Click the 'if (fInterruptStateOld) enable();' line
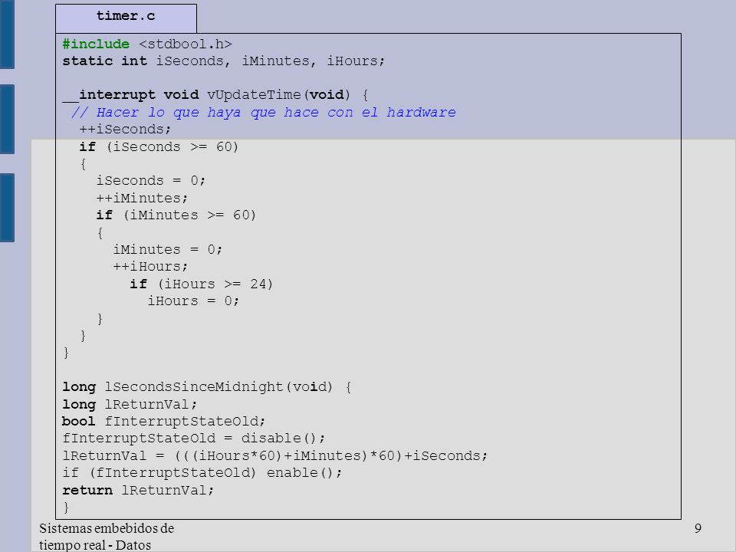736x552 pixels. (202, 473)
